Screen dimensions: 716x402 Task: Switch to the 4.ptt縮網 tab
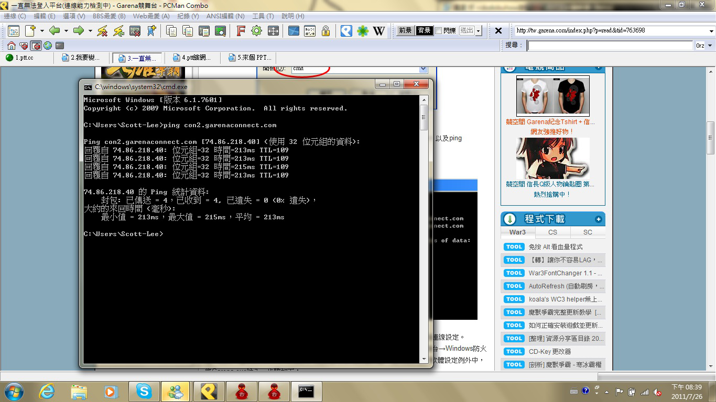[x=192, y=58]
